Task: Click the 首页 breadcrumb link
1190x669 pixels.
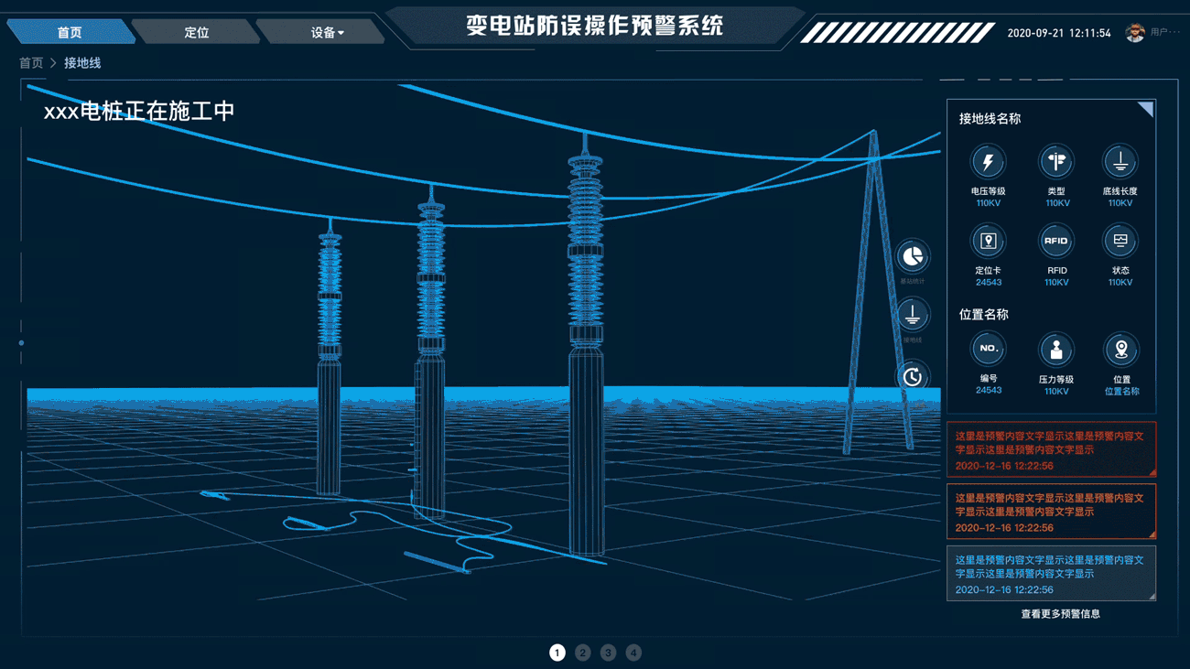Action: click(31, 63)
